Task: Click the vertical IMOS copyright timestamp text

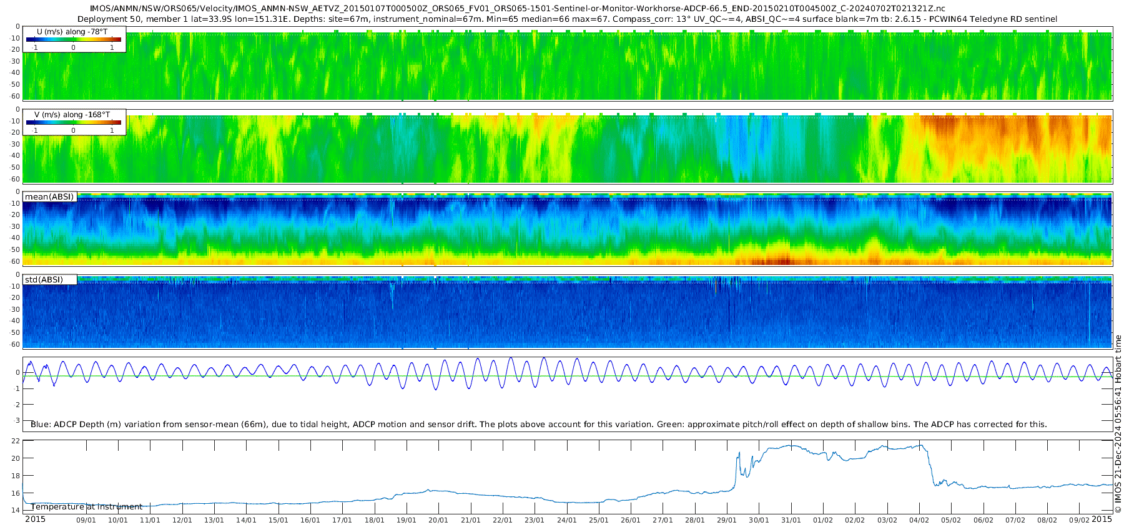Action: tap(1118, 424)
